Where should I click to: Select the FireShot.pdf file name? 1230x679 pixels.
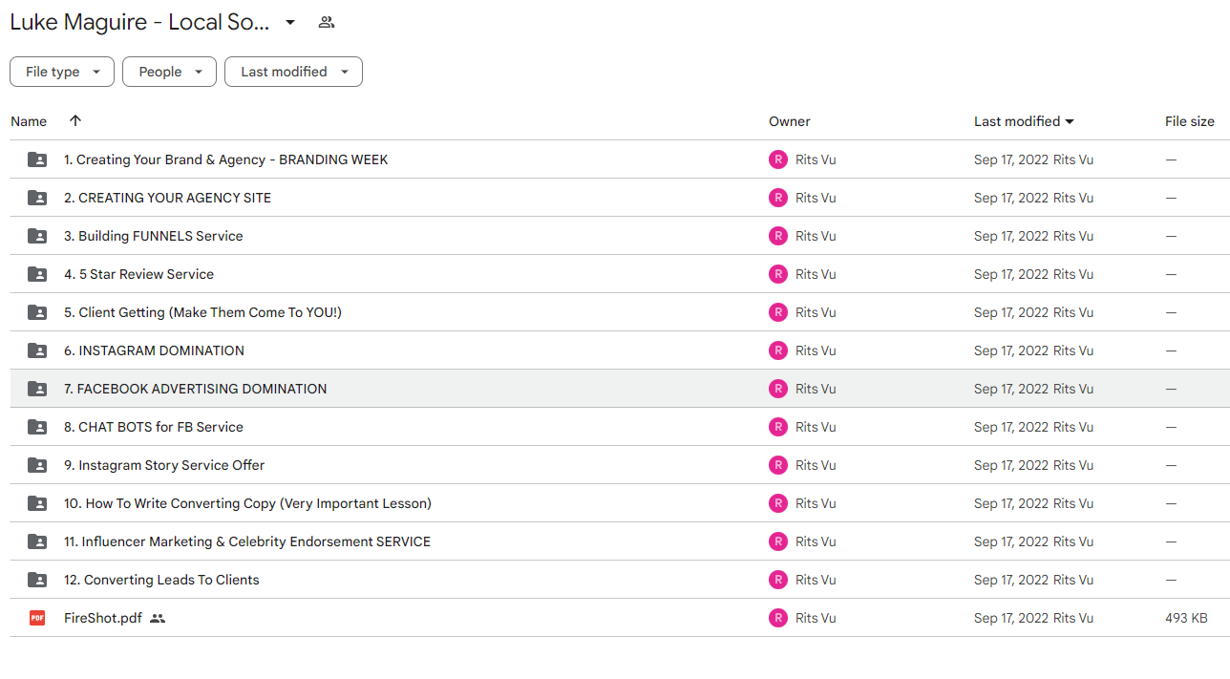coord(103,618)
